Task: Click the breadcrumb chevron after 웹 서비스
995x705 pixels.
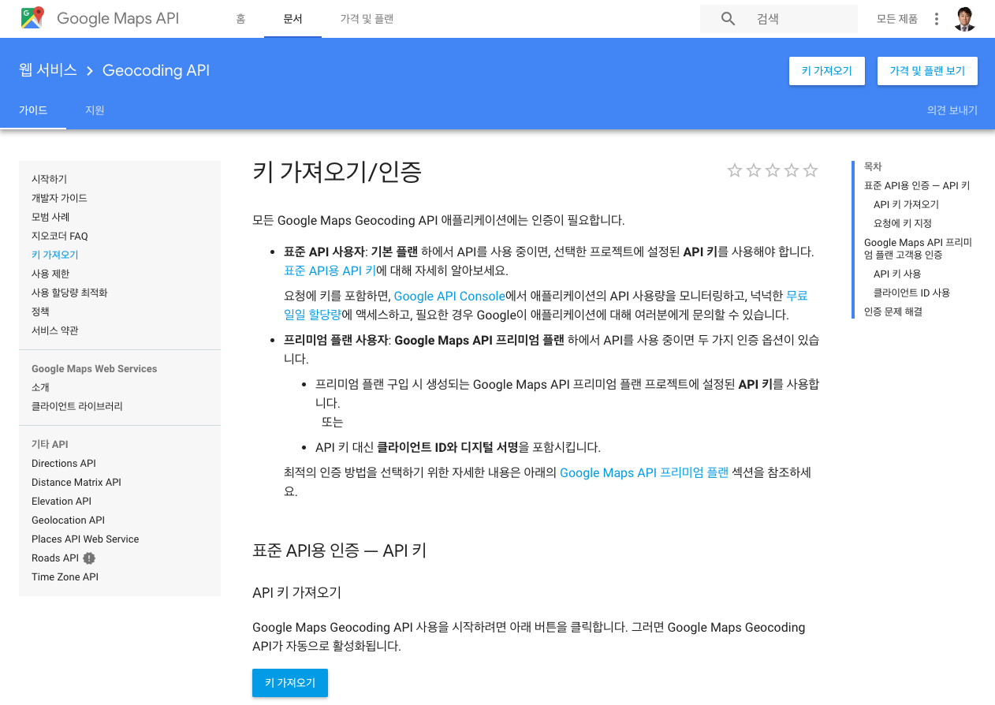Action: [x=90, y=71]
